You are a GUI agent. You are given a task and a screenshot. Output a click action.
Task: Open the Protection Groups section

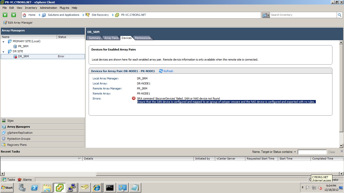pos(43,139)
